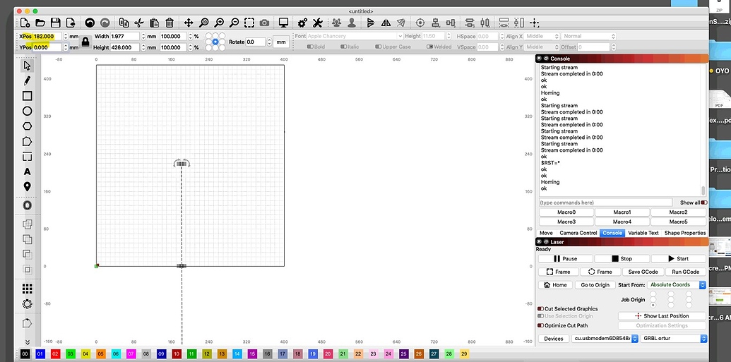Toggle Italic text option

click(343, 47)
